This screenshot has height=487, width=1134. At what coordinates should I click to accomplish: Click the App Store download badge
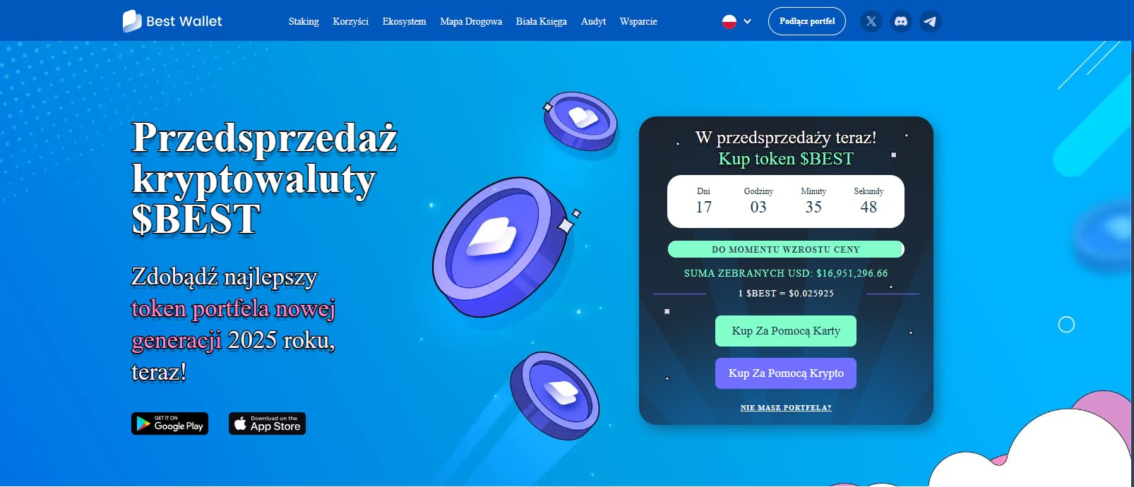point(268,423)
